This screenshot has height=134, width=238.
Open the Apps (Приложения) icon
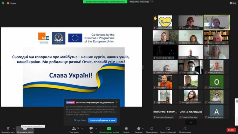(x=152, y=129)
